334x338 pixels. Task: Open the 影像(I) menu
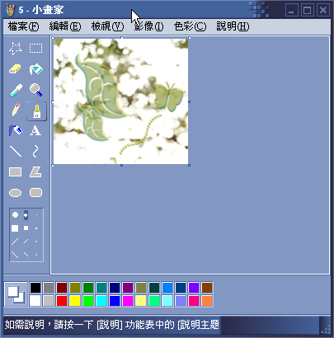(x=148, y=26)
